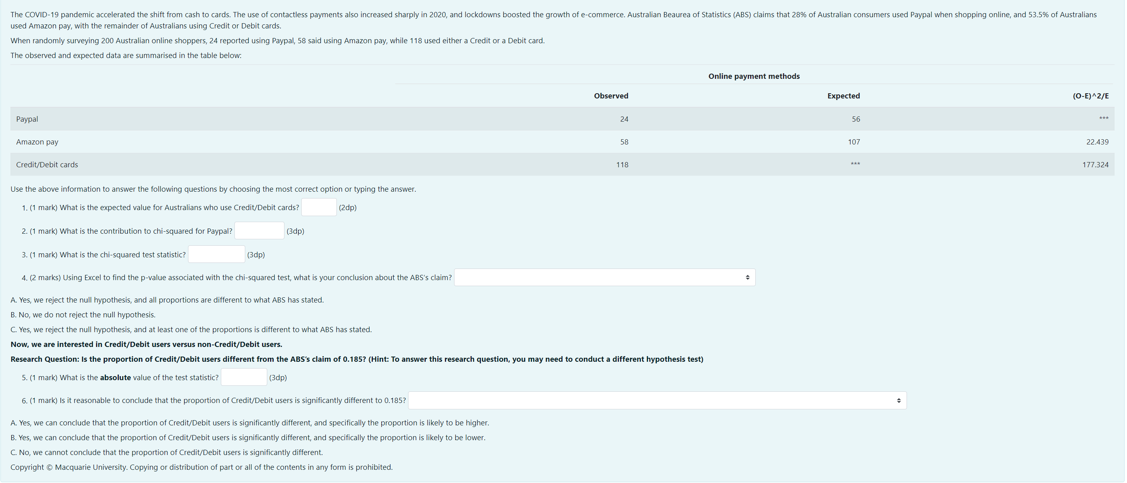Click the missing Expected asterisks for Credit/Debit cards

click(855, 164)
